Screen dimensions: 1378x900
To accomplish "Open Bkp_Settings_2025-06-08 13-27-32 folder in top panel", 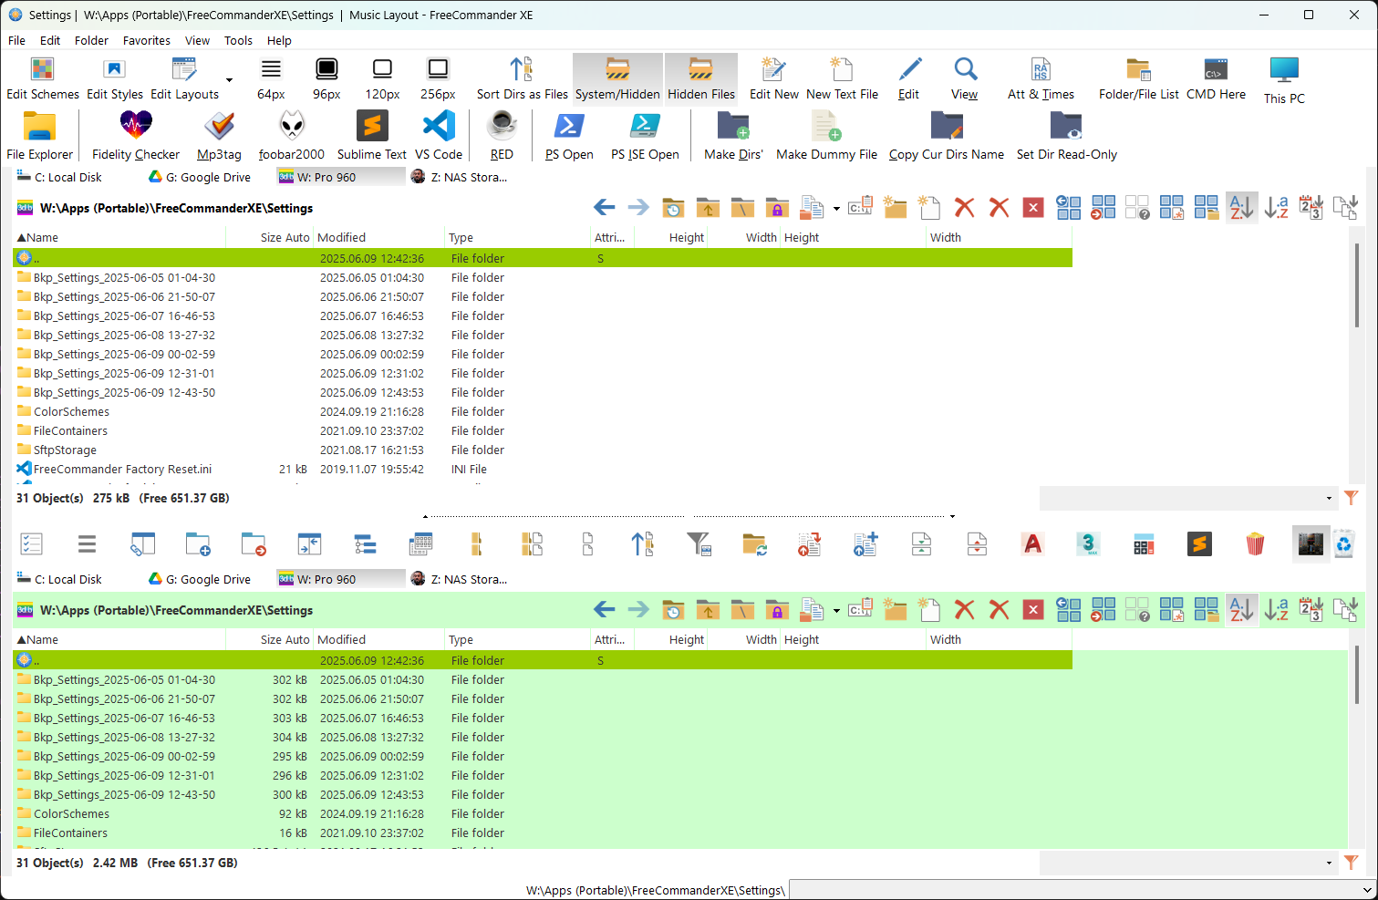I will (124, 335).
